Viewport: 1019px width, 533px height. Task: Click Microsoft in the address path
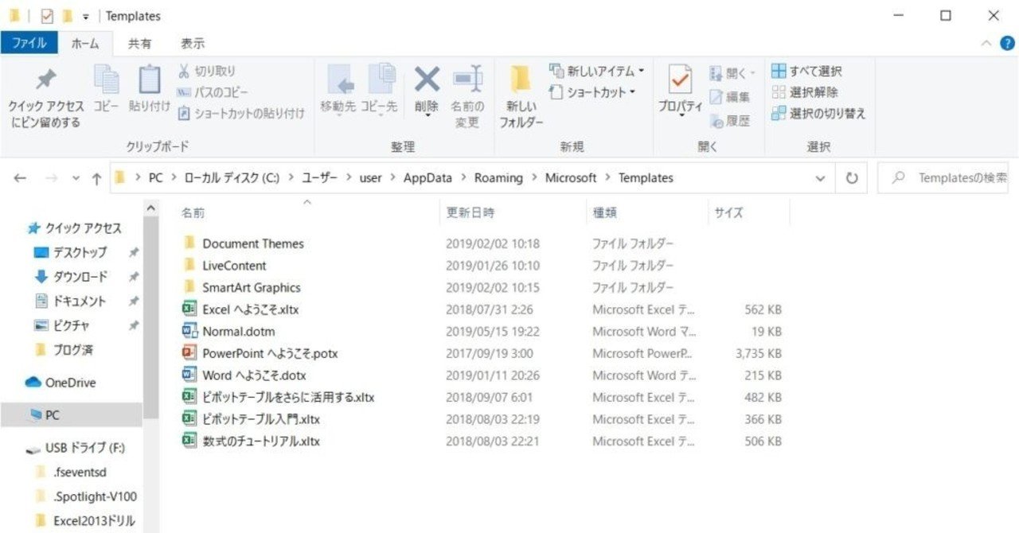coord(571,178)
